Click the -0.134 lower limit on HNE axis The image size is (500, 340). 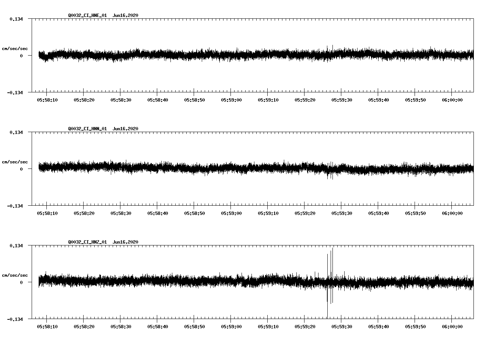pyautogui.click(x=15, y=93)
